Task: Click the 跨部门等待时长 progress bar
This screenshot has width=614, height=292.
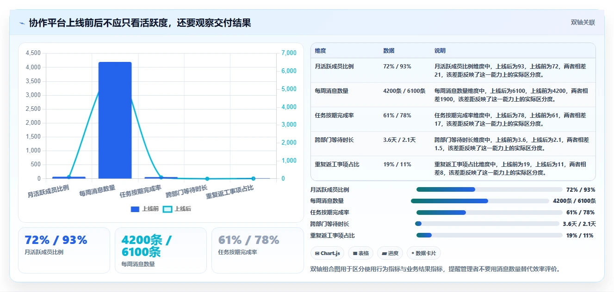Action: pyautogui.click(x=487, y=224)
